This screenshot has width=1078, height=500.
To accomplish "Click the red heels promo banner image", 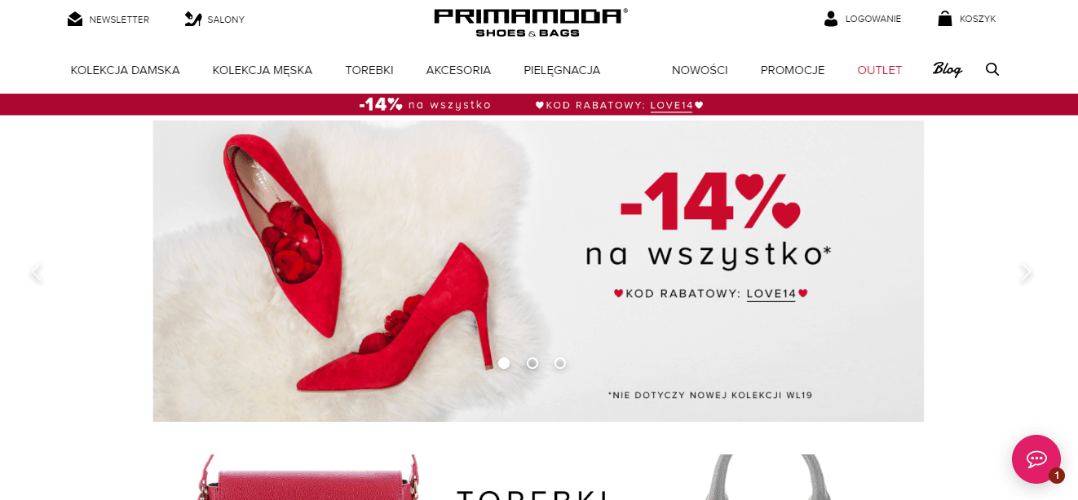I will coord(538,271).
